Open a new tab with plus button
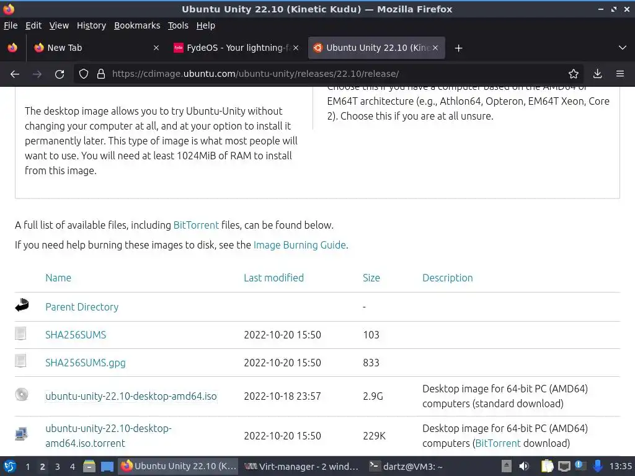 click(458, 48)
